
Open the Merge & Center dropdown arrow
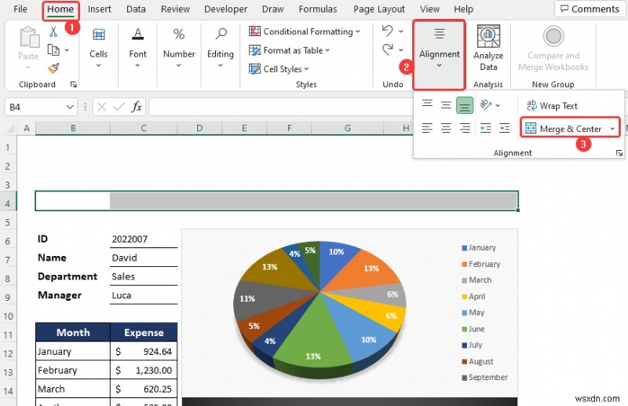pos(612,129)
